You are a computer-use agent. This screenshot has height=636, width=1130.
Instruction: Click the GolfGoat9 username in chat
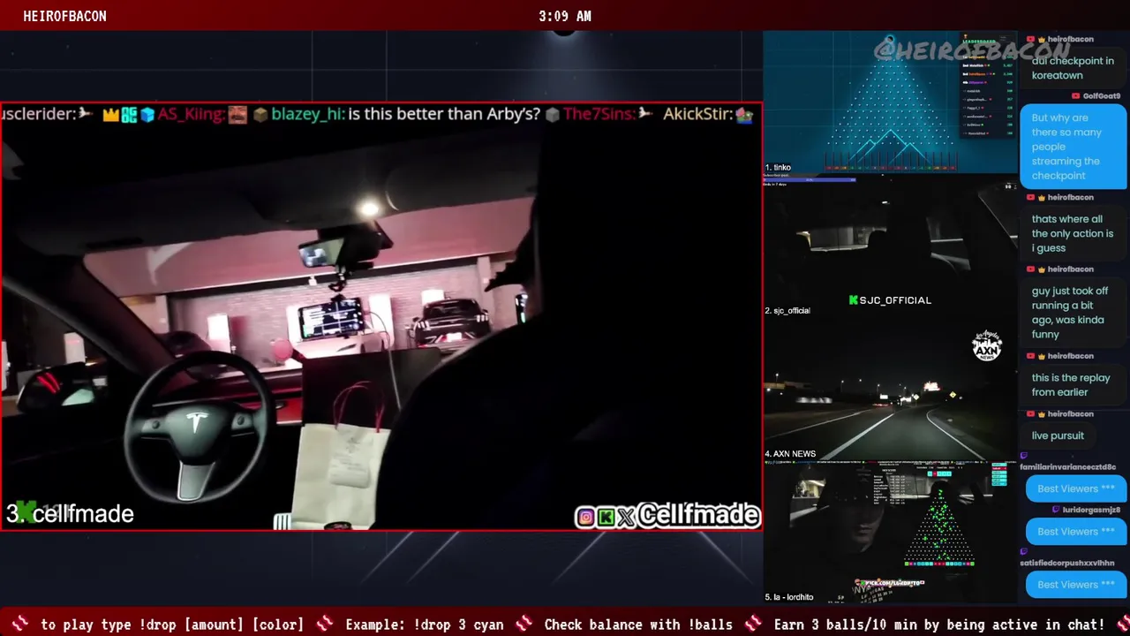[1102, 95]
